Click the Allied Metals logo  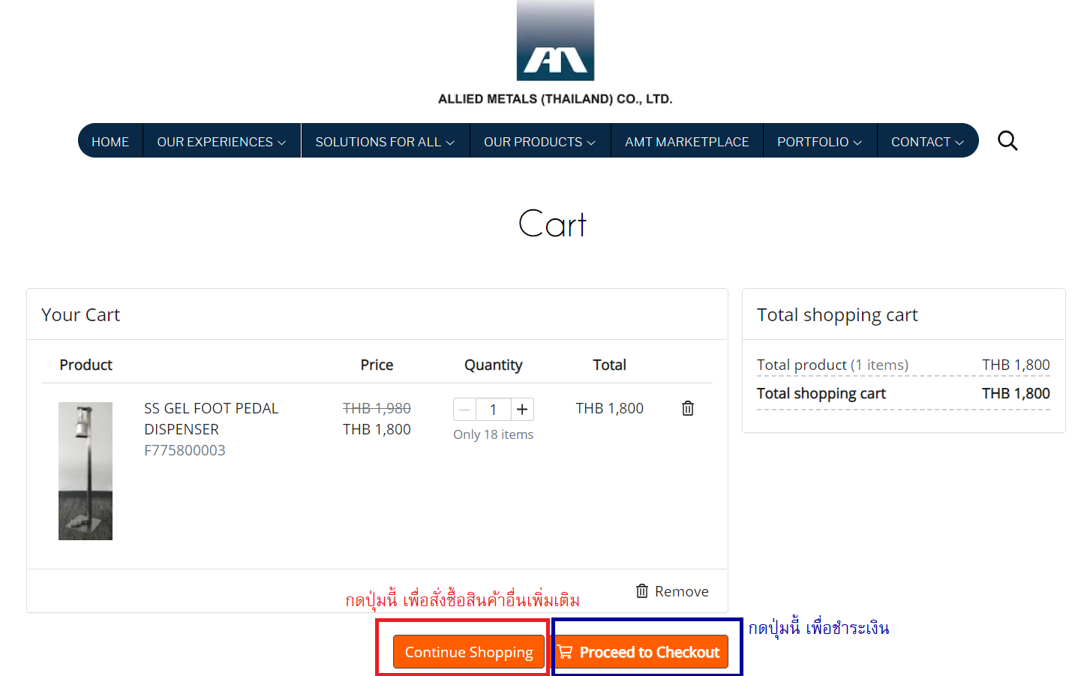tap(555, 41)
